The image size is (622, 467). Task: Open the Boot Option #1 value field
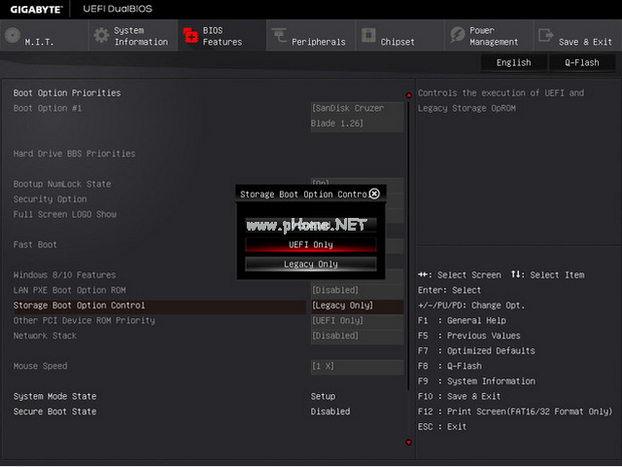pos(357,116)
